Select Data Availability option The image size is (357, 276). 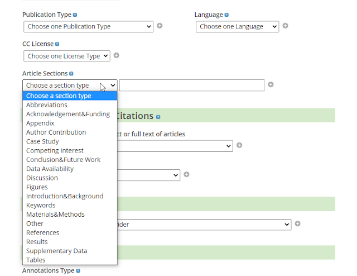[70, 169]
